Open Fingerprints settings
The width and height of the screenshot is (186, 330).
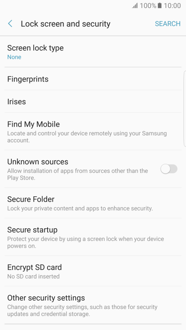click(93, 79)
